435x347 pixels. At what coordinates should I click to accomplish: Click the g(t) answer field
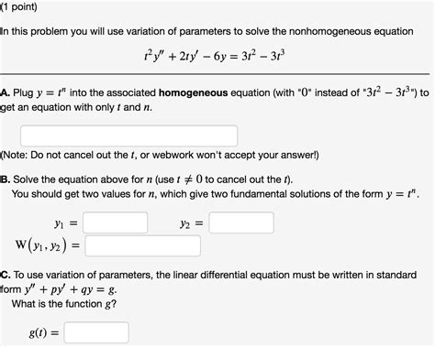pos(96,332)
